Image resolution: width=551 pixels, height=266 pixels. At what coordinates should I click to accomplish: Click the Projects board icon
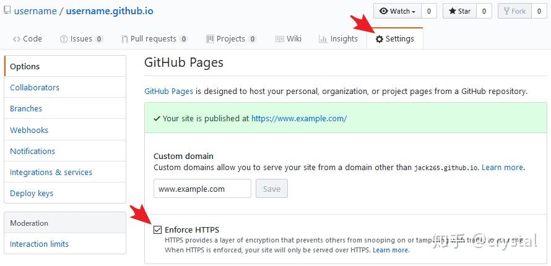click(x=210, y=39)
